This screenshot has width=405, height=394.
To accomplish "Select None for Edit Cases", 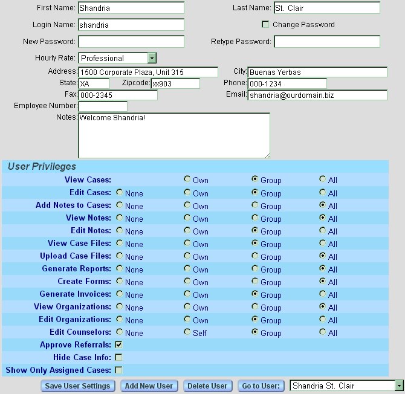I will [x=120, y=192].
